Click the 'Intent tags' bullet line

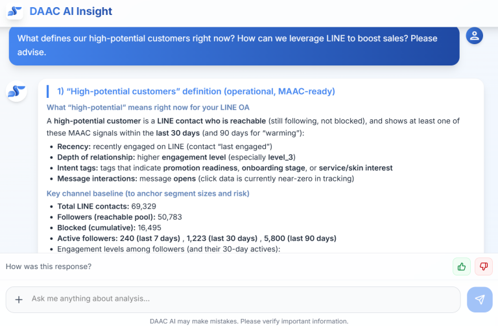pos(224,168)
